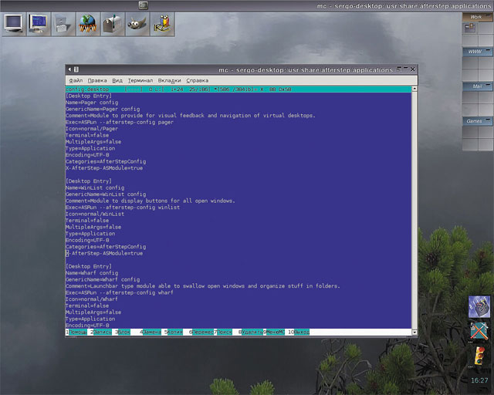This screenshot has height=395, width=494.
Task: Open the Справка menu
Action: (198, 80)
